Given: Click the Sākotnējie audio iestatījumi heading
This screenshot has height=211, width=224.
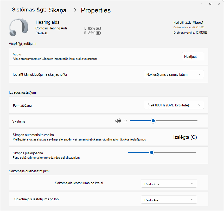Looking at the screenshot, I should click(29, 171).
